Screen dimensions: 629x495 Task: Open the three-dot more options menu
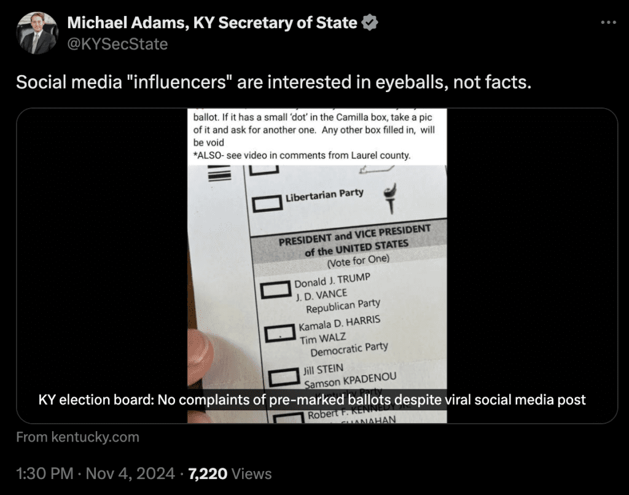[608, 23]
